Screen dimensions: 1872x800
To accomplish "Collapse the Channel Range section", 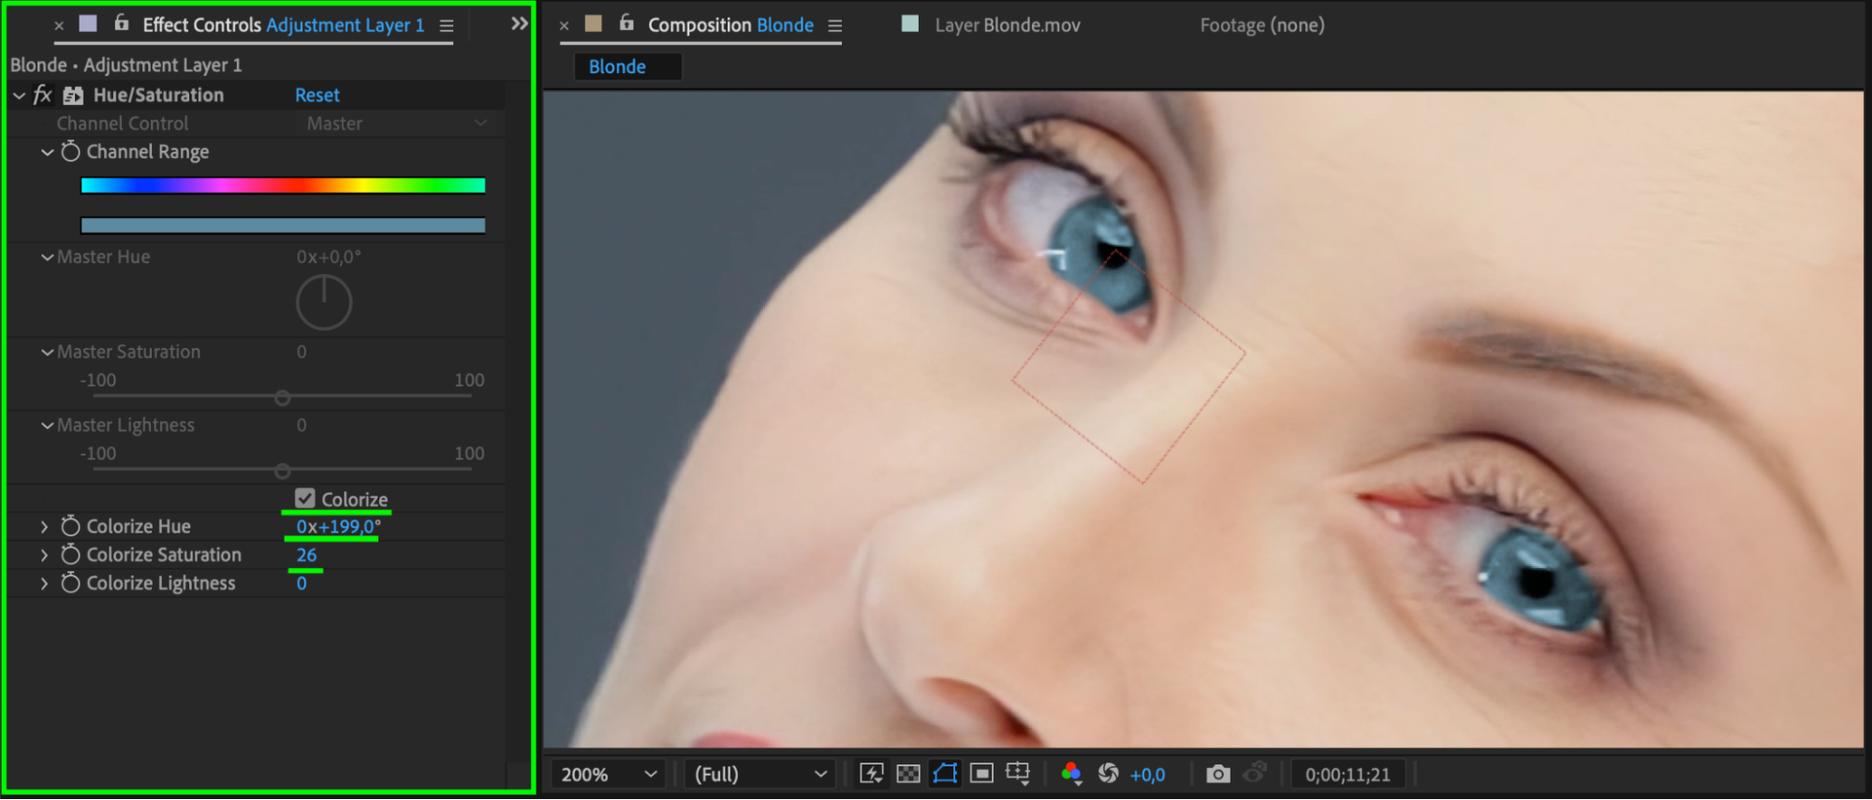I will click(x=47, y=152).
